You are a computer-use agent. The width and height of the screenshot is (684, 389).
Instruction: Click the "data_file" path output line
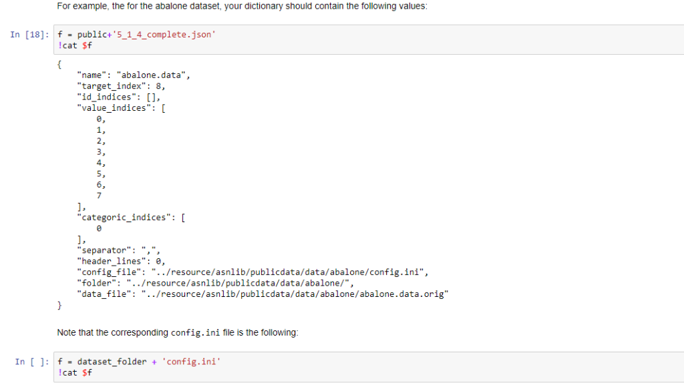tap(263, 294)
